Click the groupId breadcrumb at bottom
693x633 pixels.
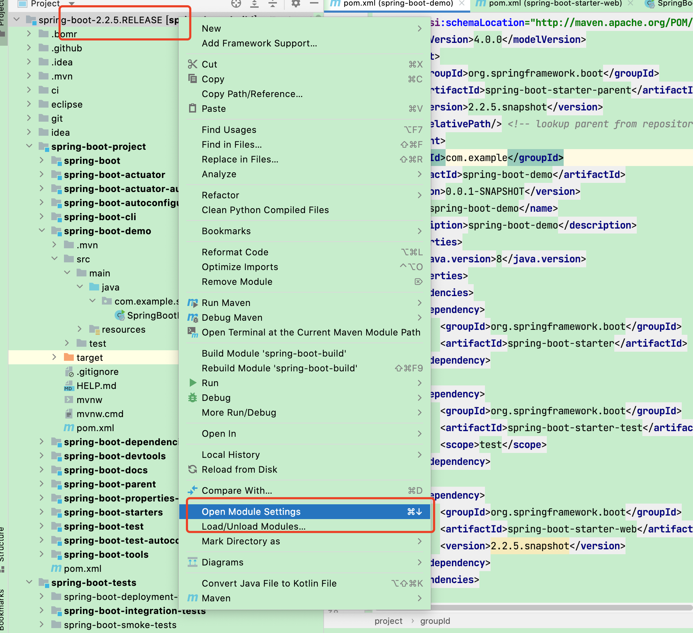pyautogui.click(x=435, y=621)
